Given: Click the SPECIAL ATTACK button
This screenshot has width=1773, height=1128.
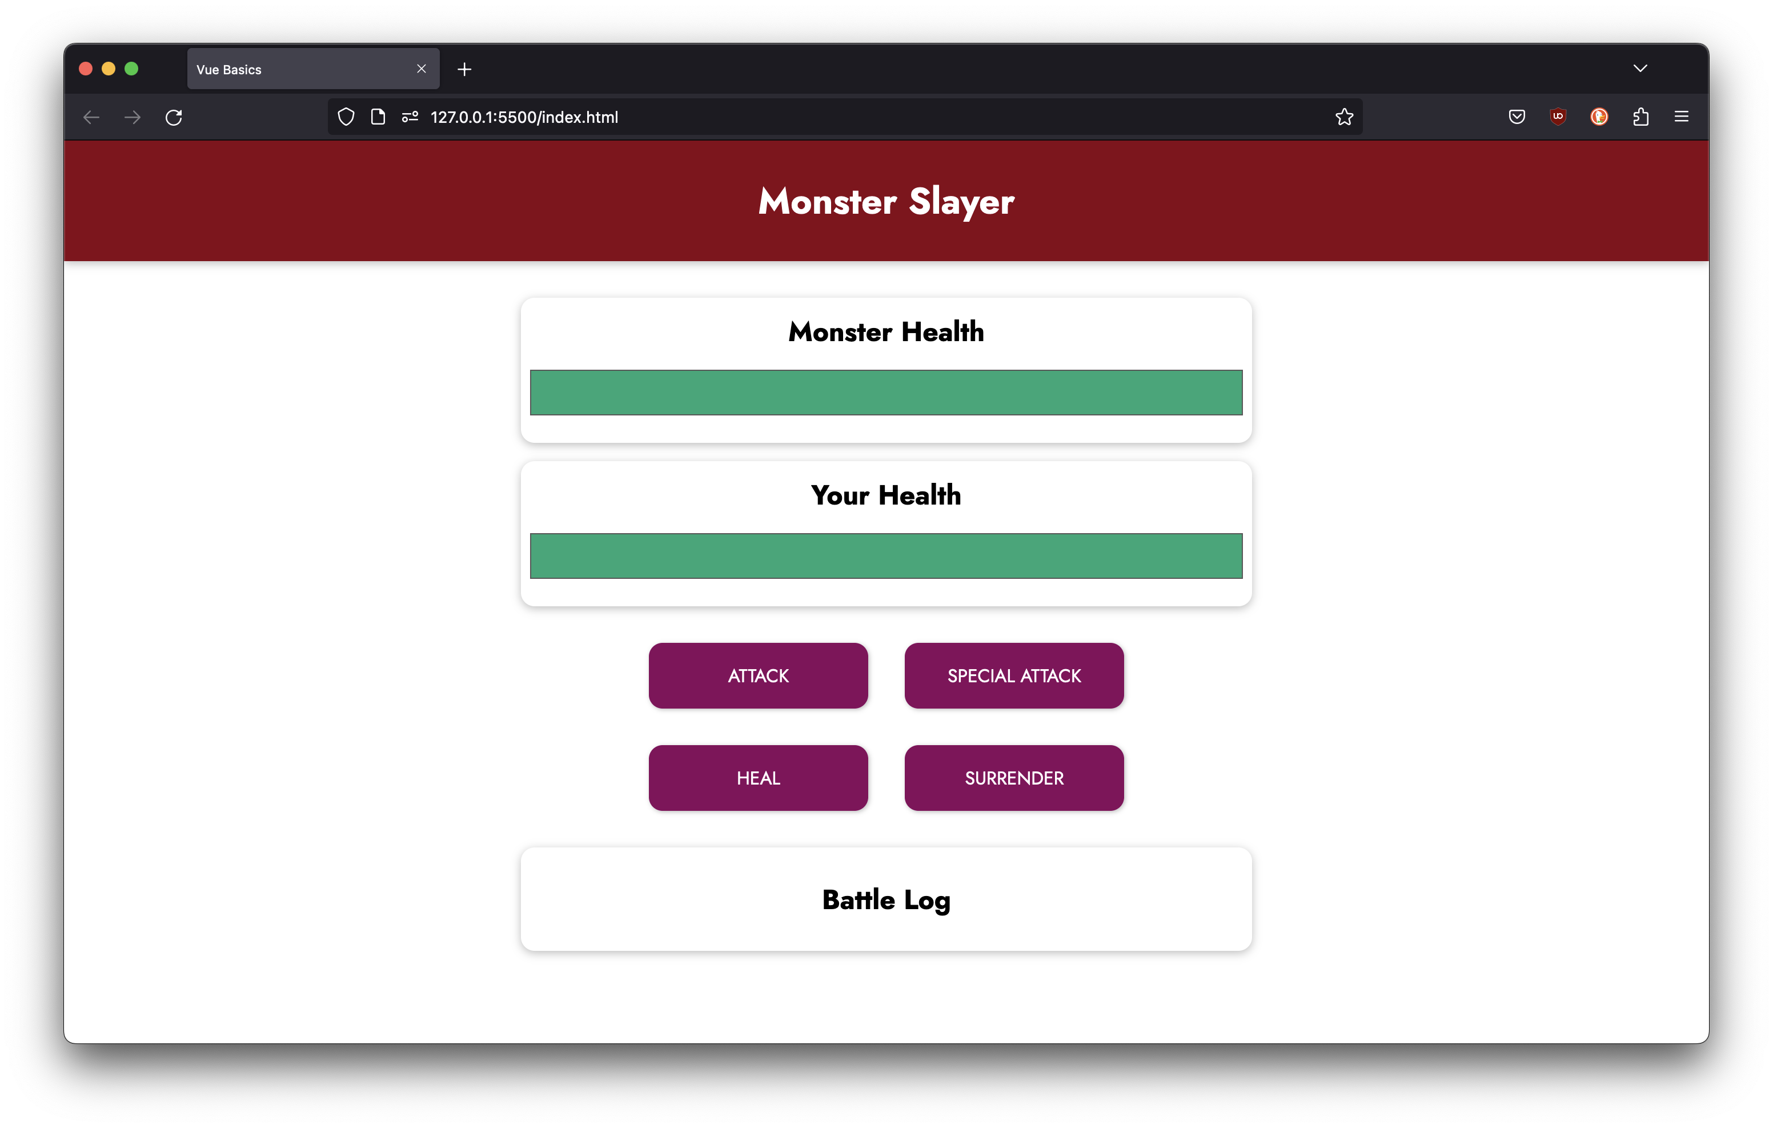Looking at the screenshot, I should (1014, 674).
